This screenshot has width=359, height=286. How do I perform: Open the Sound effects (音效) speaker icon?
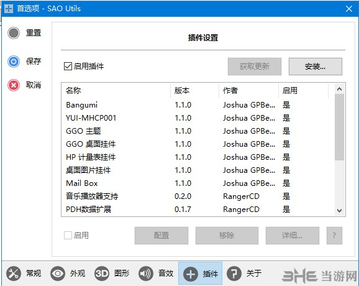coord(145,273)
